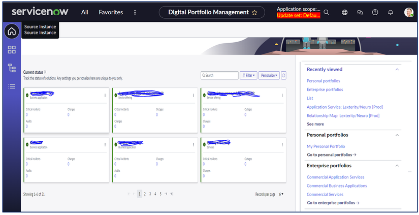Click the Update set: Default red label
419x215 pixels.
click(299, 16)
